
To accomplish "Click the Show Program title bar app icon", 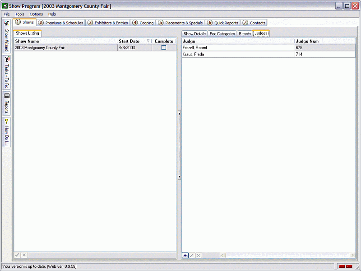I will point(5,6).
